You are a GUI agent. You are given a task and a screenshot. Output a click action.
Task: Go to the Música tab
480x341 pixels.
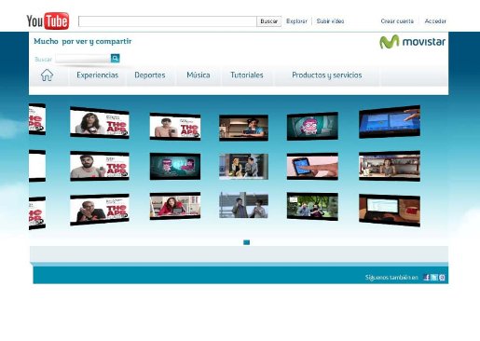click(199, 75)
